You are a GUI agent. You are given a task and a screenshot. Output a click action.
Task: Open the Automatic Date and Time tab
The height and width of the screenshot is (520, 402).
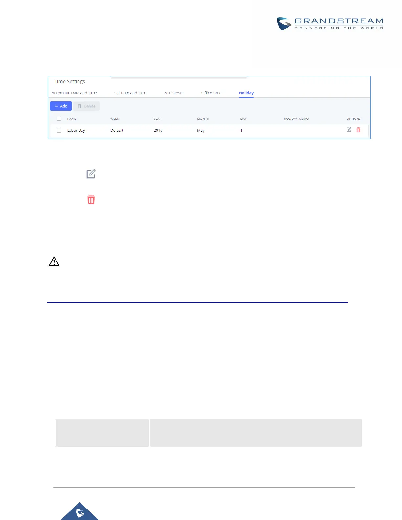[74, 93]
